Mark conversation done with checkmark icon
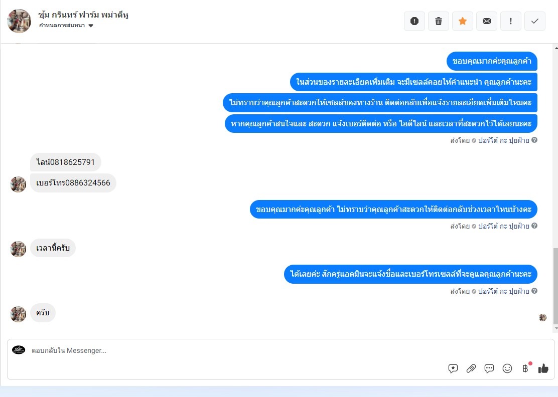558x397 pixels. (x=535, y=21)
